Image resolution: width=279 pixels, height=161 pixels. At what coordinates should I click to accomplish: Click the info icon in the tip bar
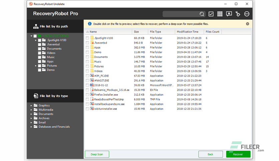pyautogui.click(x=90, y=24)
